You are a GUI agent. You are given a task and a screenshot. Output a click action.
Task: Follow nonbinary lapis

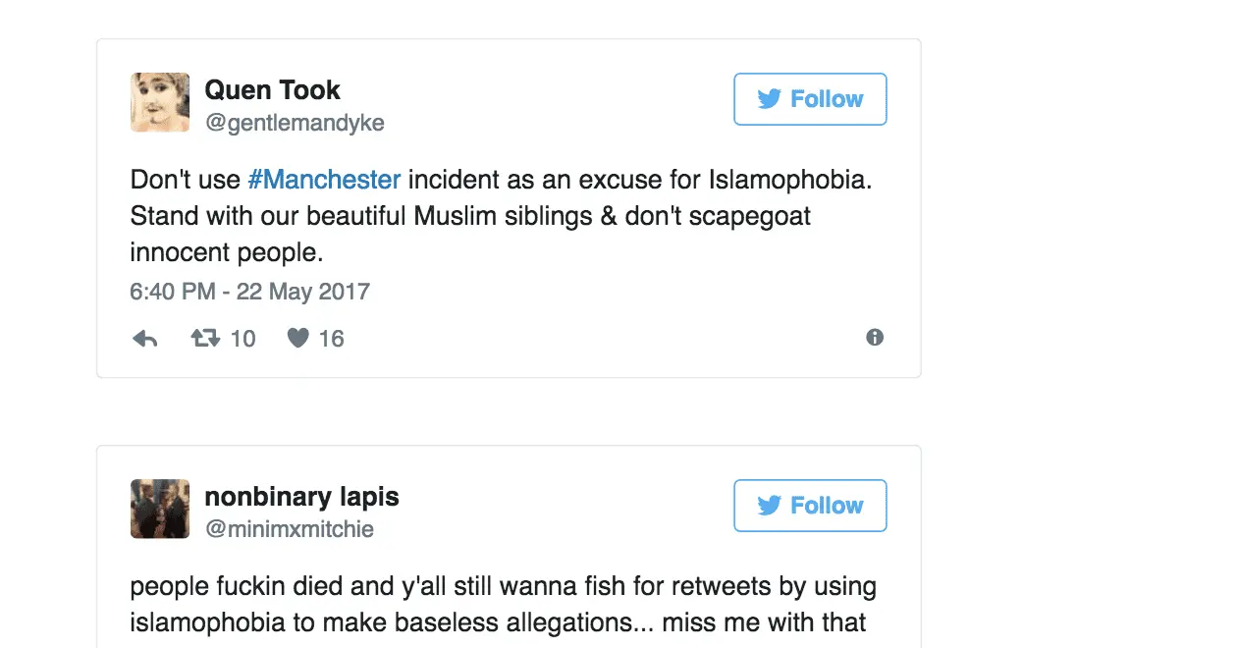810,506
